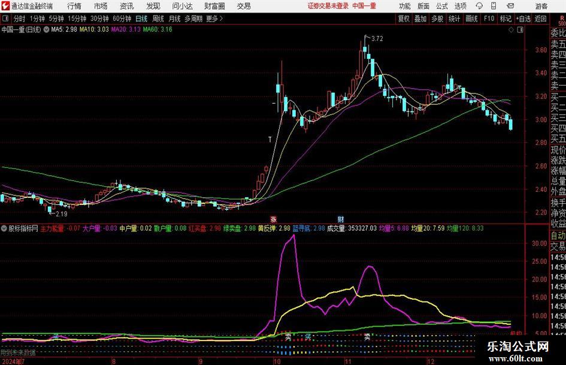The image size is (566, 365).
Task: Switch to 分时 chart period
Action: pyautogui.click(x=20, y=19)
